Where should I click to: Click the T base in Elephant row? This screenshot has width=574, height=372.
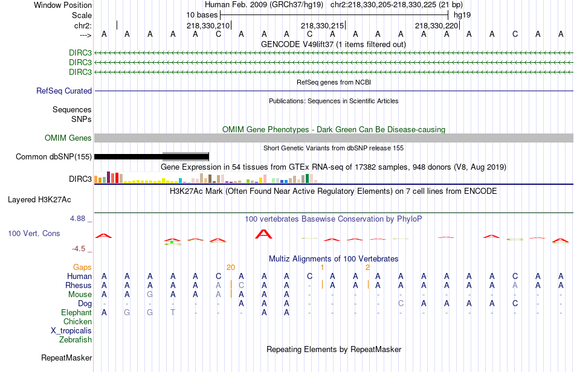pos(173,312)
